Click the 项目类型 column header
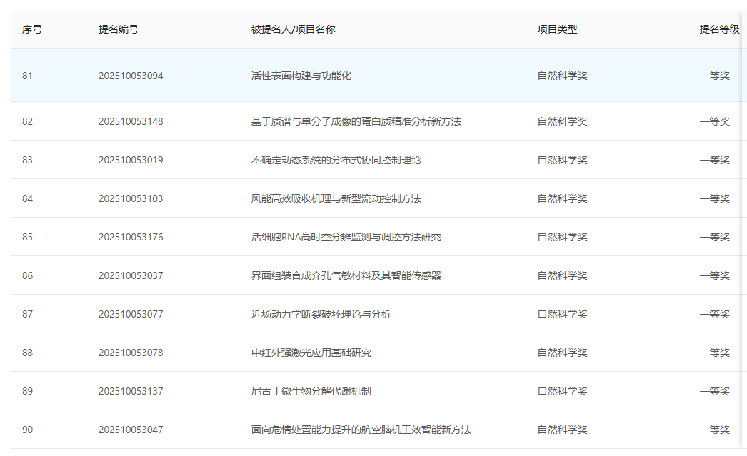747x456 pixels. tap(558, 29)
